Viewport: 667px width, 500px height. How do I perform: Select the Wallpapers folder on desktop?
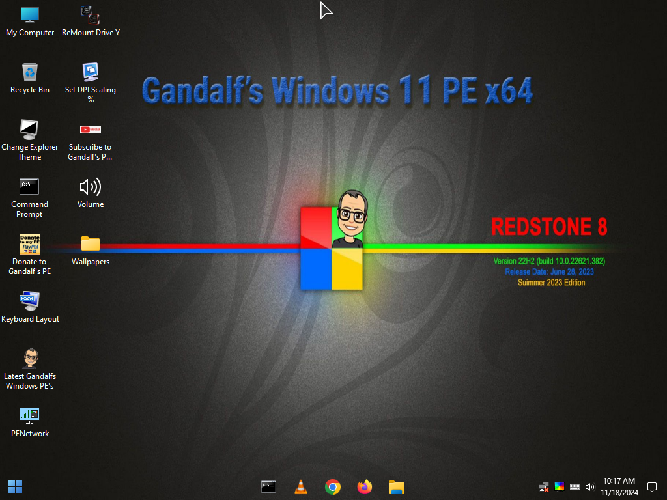[91, 251]
